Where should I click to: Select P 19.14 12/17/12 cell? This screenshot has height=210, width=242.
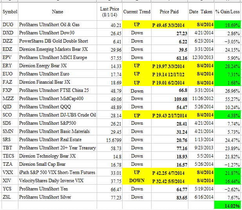(x=170, y=74)
